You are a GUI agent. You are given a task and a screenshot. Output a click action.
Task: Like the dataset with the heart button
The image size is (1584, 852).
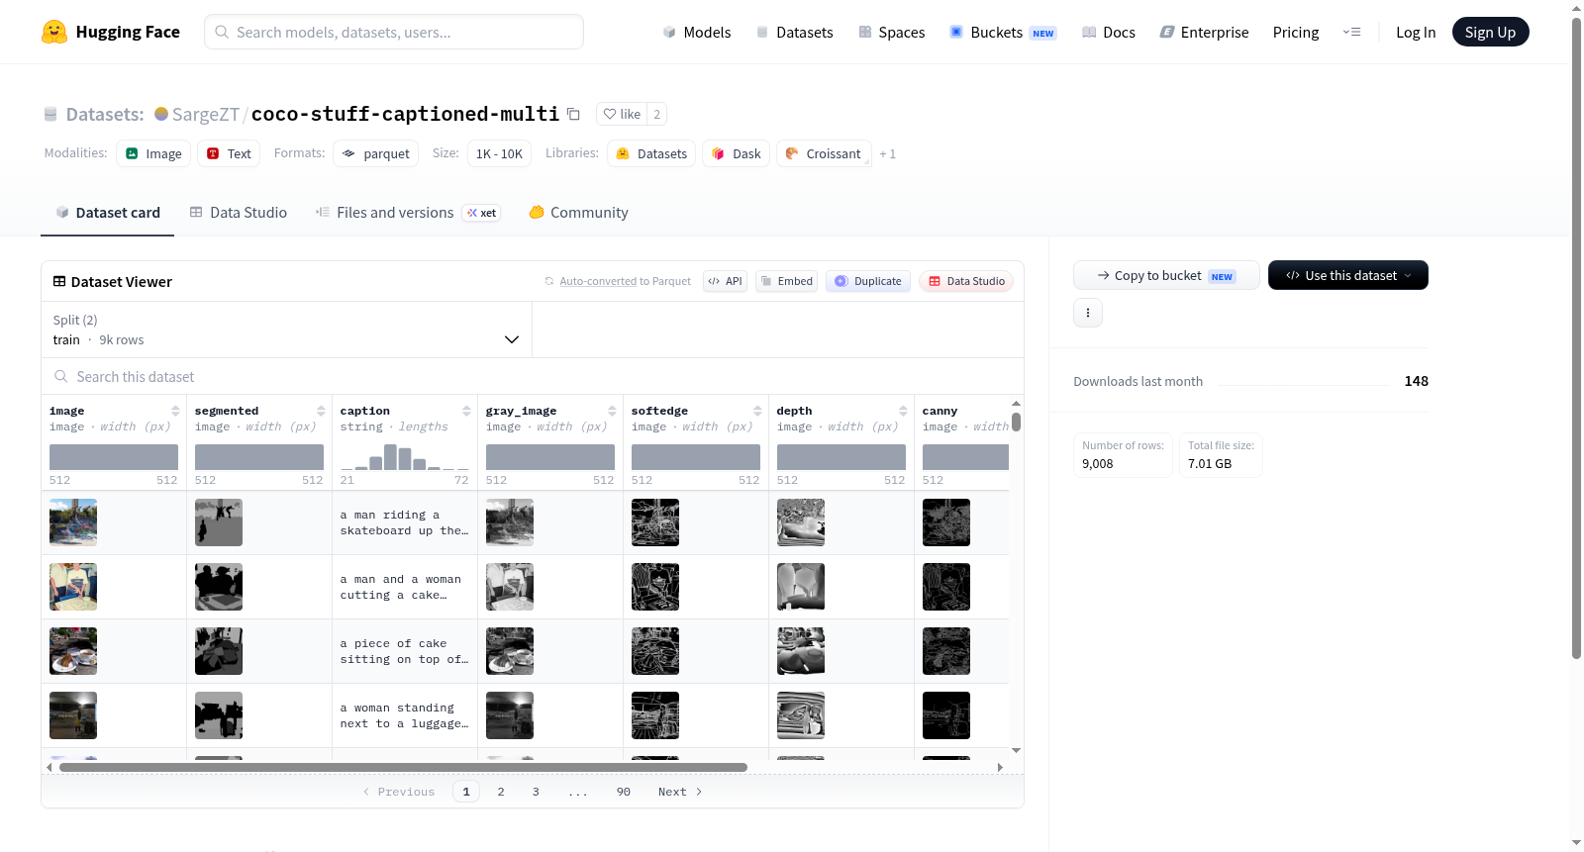tap(622, 114)
